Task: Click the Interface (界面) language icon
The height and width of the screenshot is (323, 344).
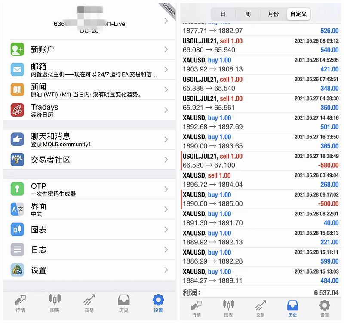Action: point(17,209)
